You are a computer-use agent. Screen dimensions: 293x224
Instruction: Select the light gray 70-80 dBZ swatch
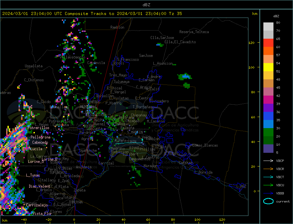(x=268, y=27)
